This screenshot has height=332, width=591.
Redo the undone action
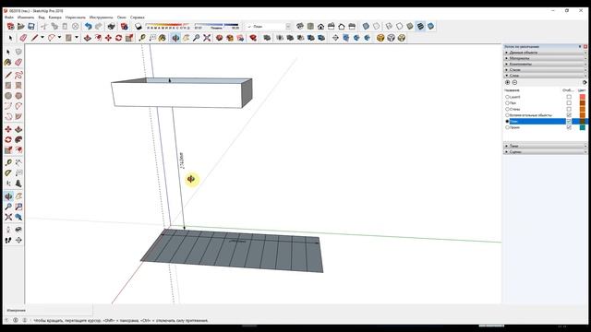tap(99, 27)
